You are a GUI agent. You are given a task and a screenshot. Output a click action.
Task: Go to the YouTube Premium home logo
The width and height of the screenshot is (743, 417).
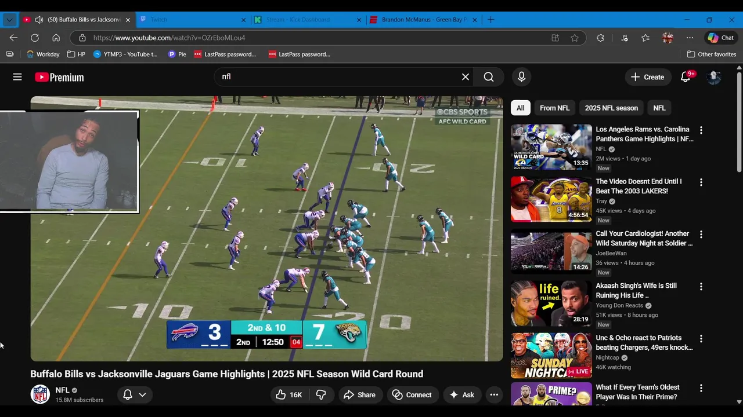coord(59,77)
